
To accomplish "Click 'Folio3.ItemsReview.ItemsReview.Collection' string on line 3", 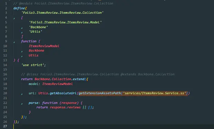I will (62, 13).
